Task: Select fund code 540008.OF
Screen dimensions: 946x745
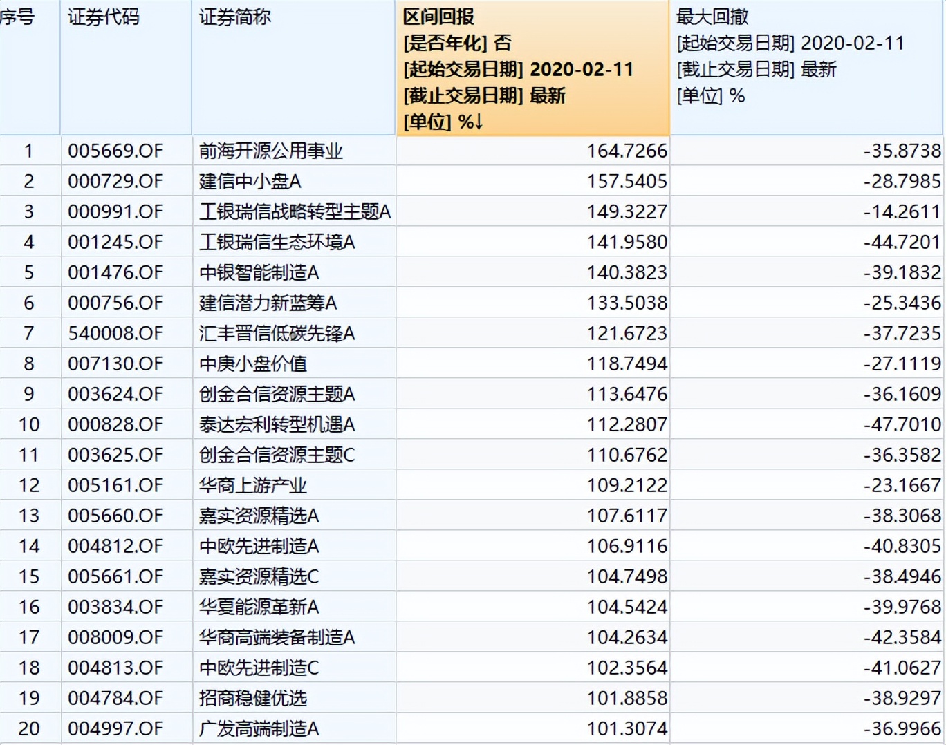Action: [115, 333]
